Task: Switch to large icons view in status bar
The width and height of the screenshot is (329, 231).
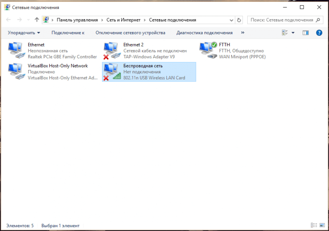Action: (321, 226)
